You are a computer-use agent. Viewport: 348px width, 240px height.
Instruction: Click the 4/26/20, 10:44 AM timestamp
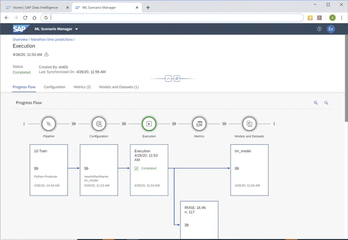tap(47, 185)
